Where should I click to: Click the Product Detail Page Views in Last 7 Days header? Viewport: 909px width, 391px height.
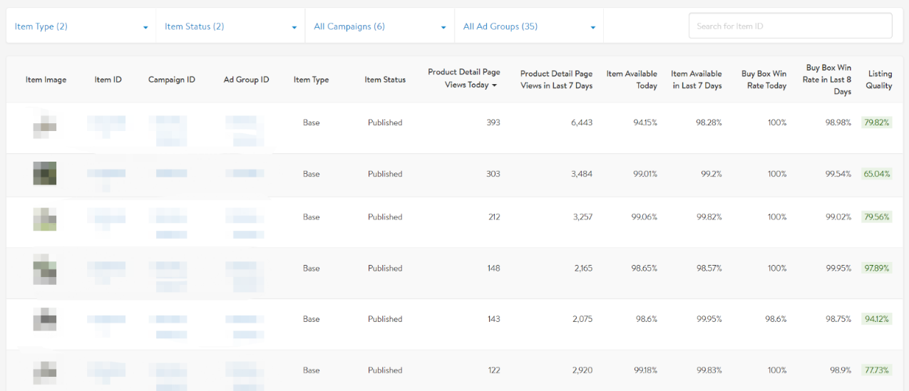coord(556,80)
